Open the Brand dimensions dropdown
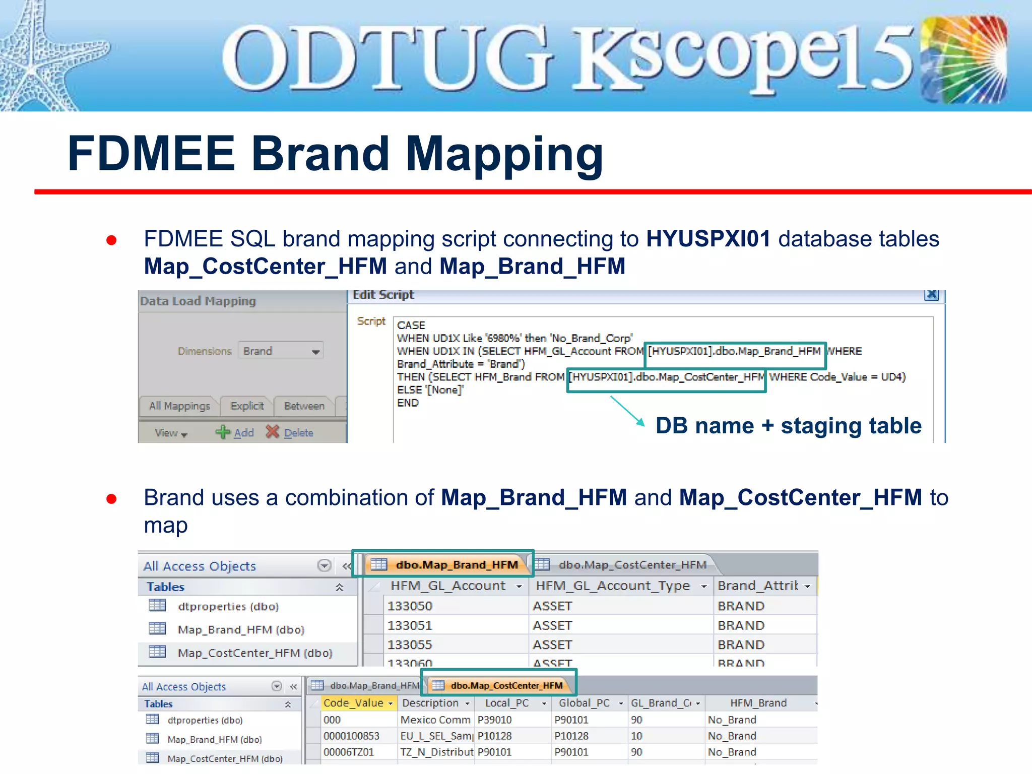Viewport: 1032px width, 774px height. pyautogui.click(x=281, y=351)
